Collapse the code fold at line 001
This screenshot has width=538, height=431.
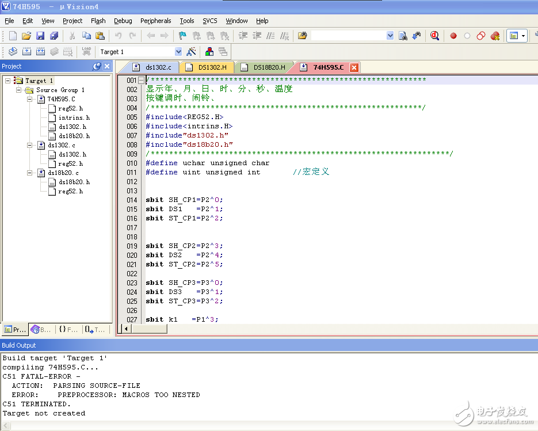(142, 81)
